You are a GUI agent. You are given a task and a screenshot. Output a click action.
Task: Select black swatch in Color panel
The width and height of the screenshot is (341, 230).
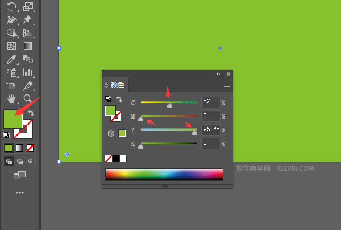coord(116,159)
